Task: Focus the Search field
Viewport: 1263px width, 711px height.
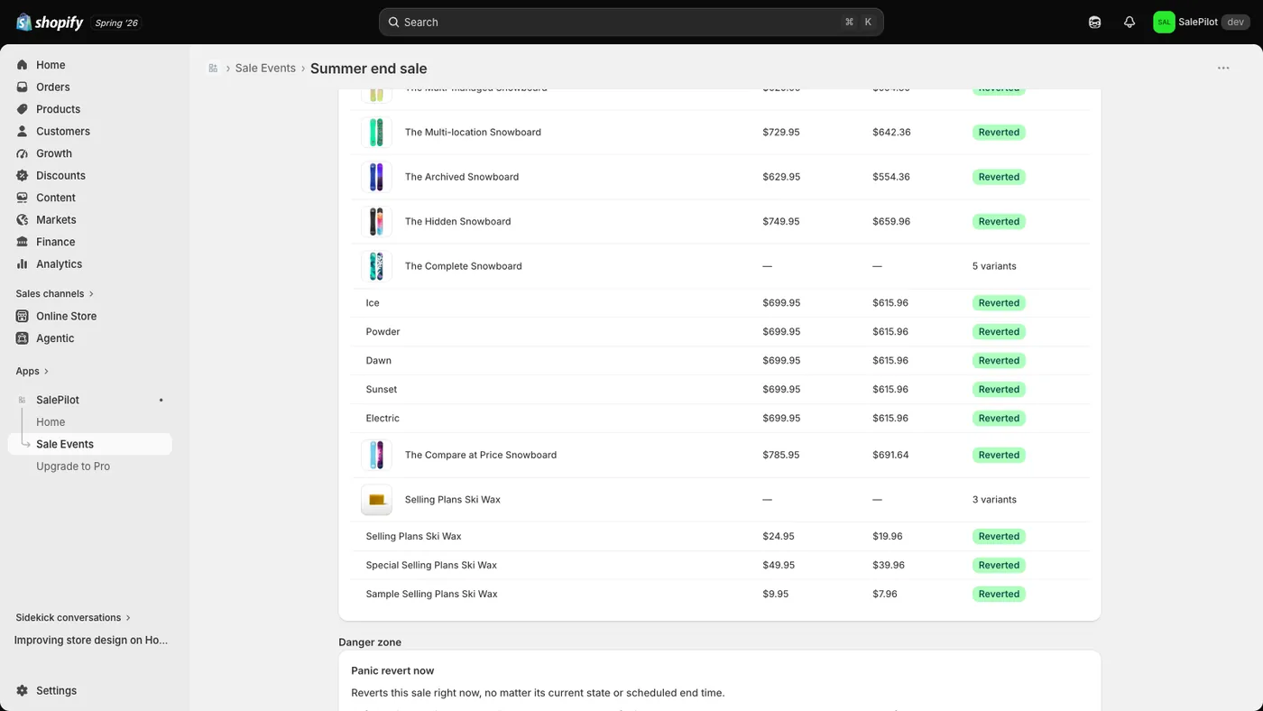Action: [x=631, y=23]
